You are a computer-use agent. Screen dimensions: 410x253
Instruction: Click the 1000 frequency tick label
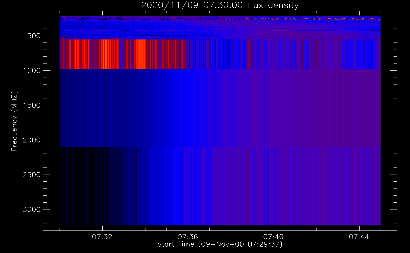click(x=32, y=71)
